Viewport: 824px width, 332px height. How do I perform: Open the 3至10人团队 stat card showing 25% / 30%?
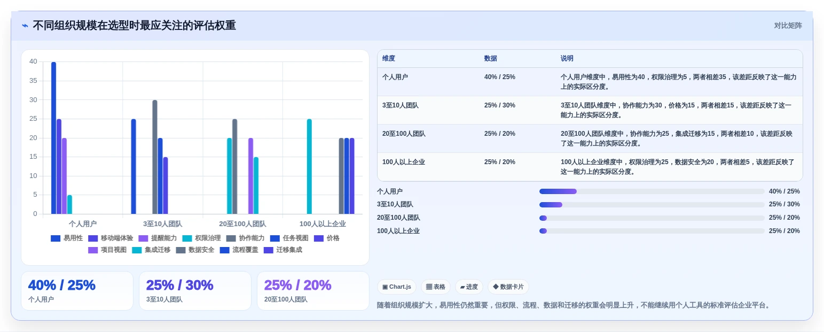[195, 291]
